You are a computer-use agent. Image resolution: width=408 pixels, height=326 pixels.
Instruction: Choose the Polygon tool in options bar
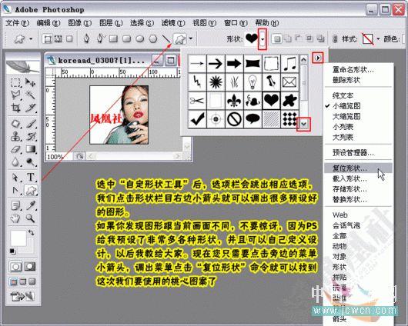(153, 39)
